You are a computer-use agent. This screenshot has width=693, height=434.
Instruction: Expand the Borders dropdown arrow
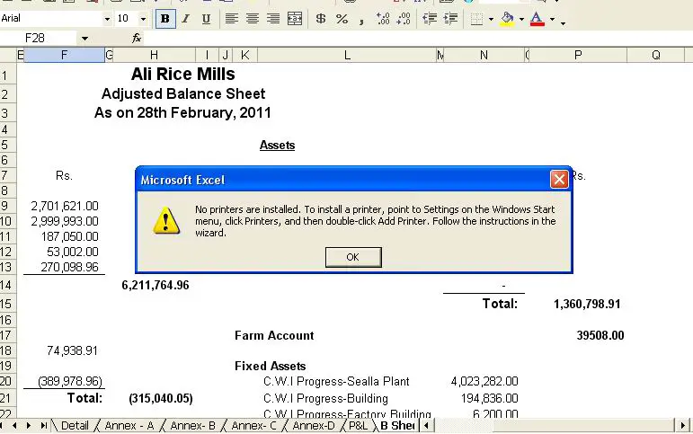click(x=491, y=19)
